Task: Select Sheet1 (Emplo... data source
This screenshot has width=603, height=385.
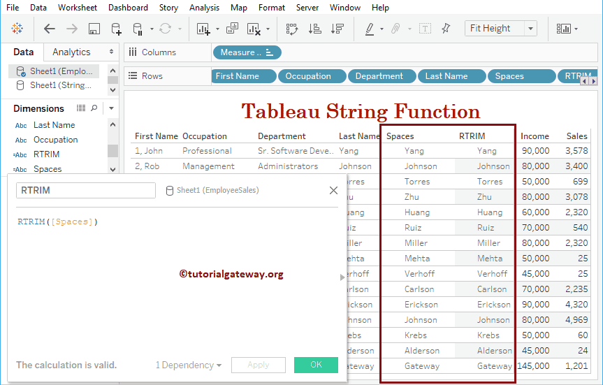Action: point(54,71)
